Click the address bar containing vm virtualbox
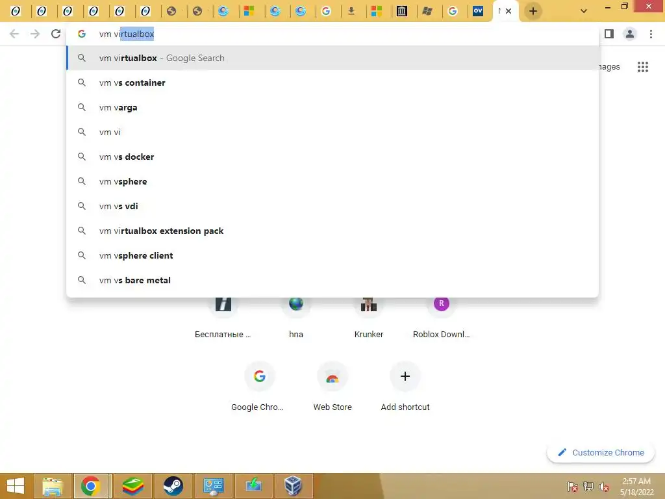The width and height of the screenshot is (665, 499). pos(332,34)
